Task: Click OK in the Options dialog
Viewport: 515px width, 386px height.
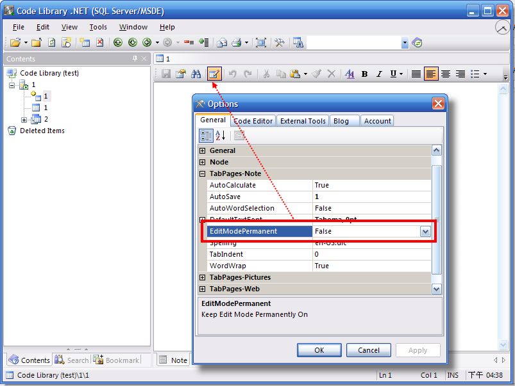Action: pos(319,350)
